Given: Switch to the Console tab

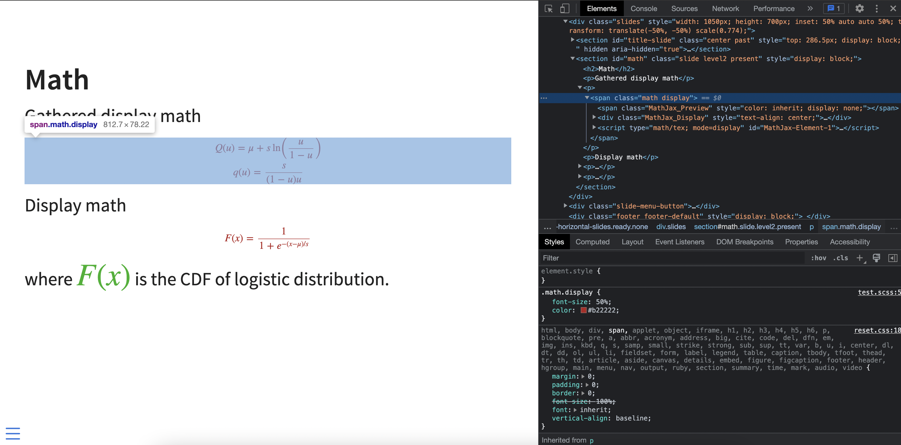Looking at the screenshot, I should [644, 9].
